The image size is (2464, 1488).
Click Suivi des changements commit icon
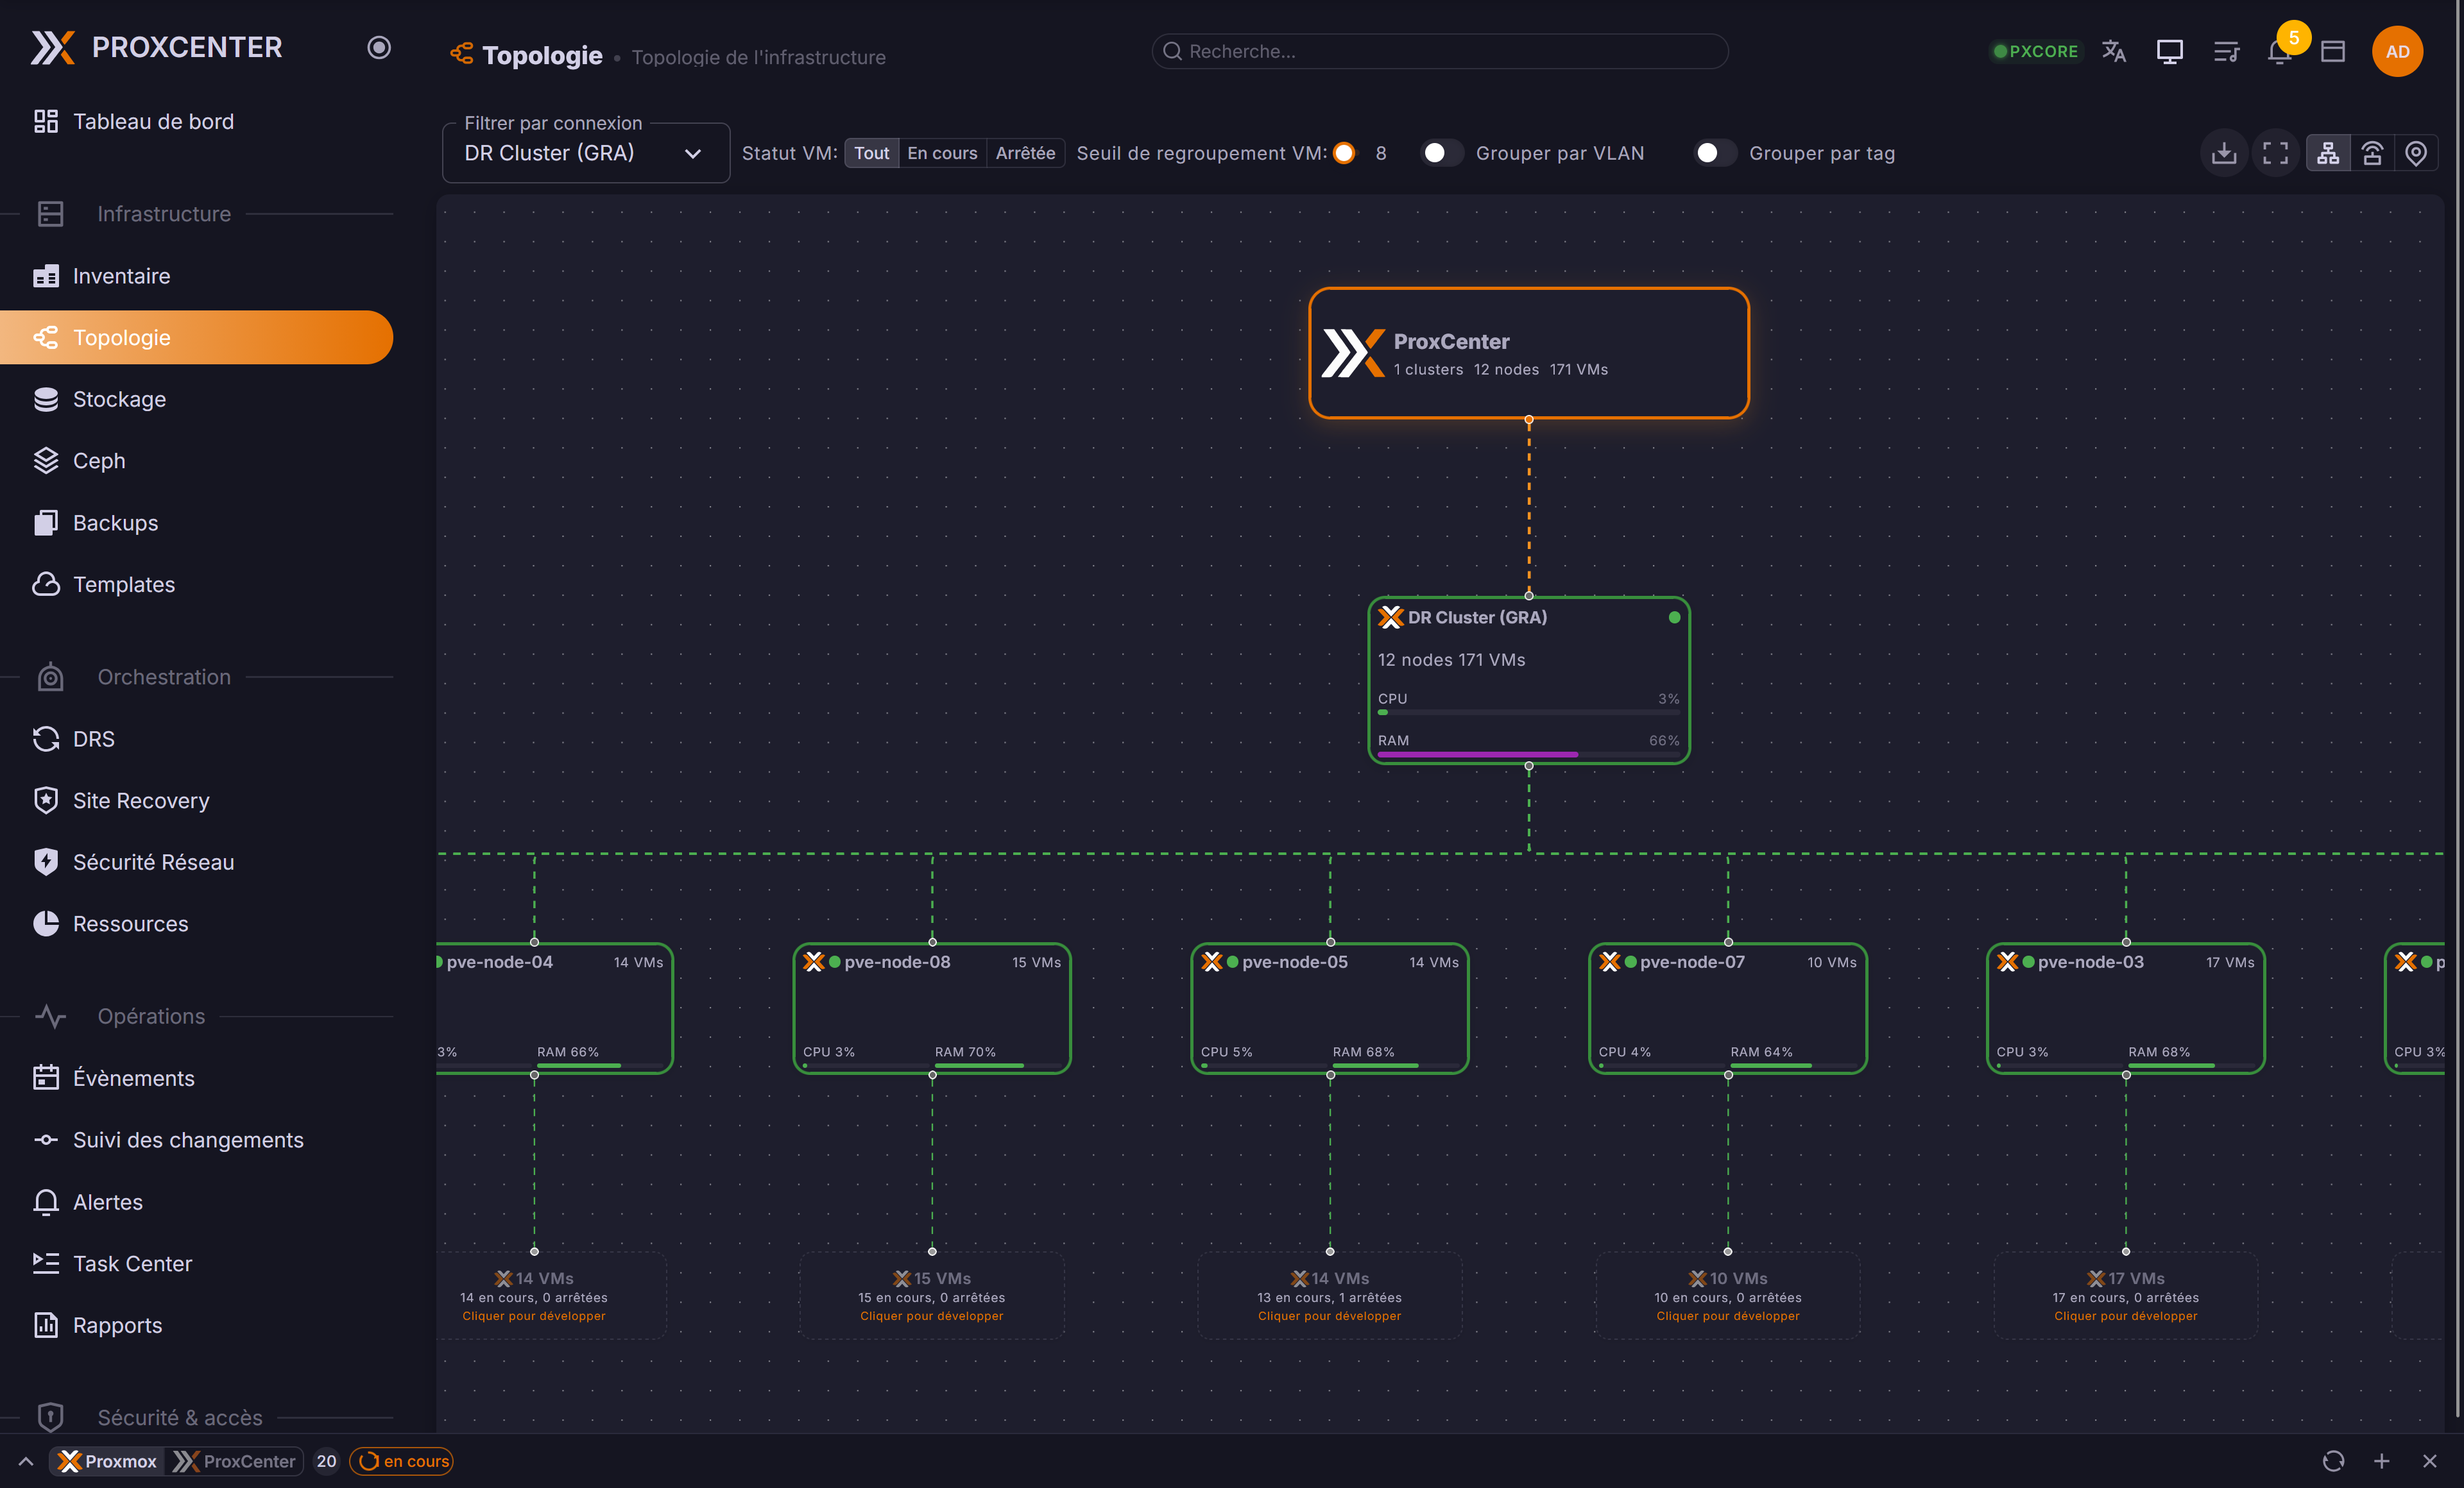[x=46, y=1139]
